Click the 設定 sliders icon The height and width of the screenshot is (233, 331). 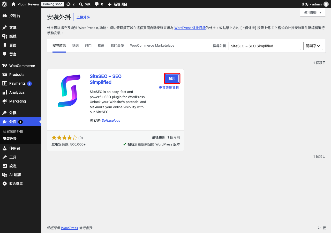pyautogui.click(x=5, y=166)
